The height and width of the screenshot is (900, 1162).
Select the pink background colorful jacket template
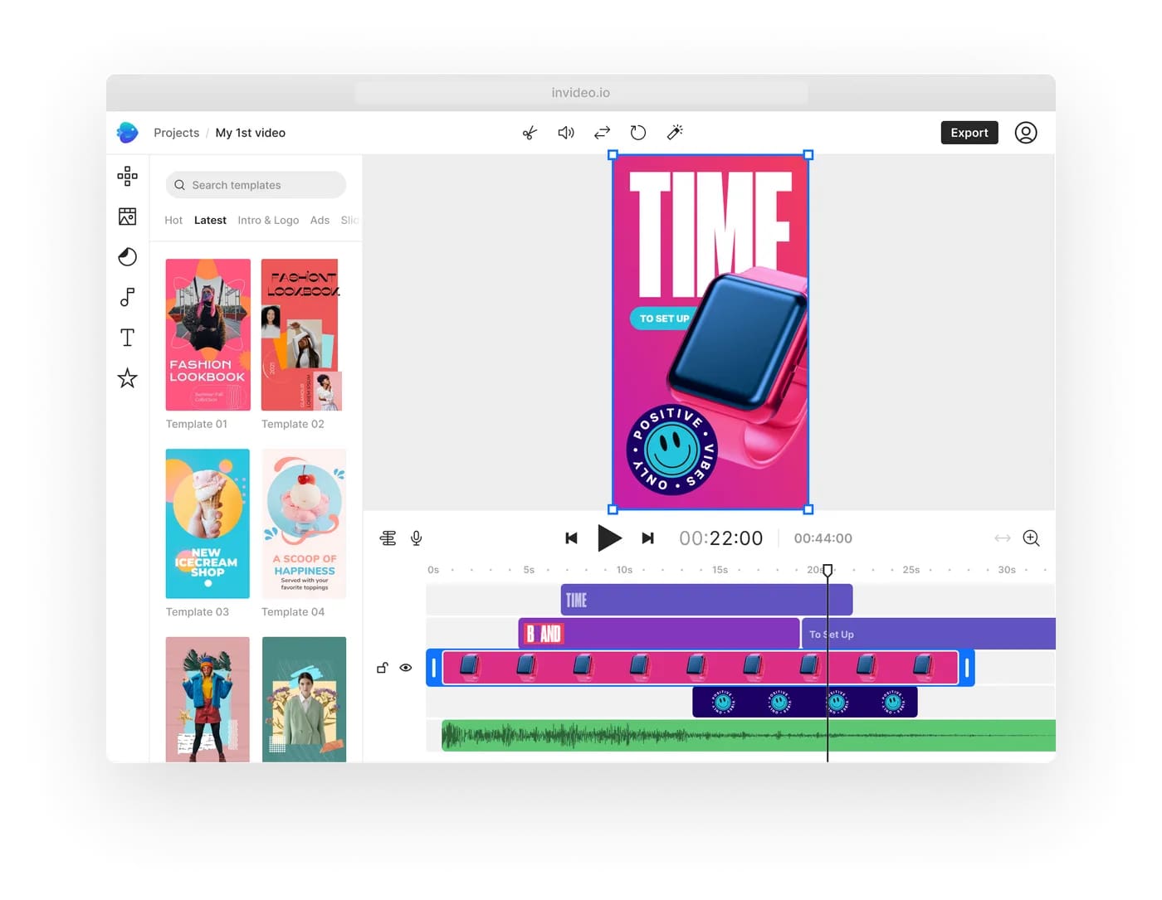point(207,699)
